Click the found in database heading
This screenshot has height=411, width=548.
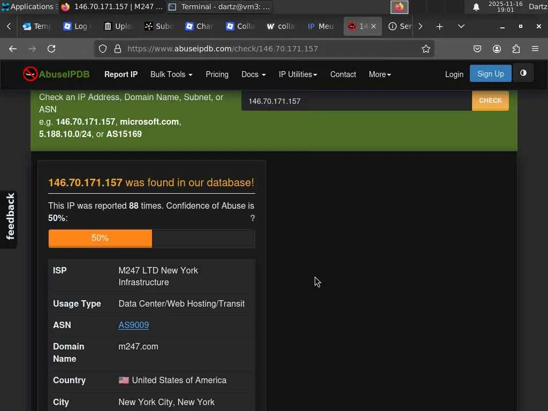151,182
